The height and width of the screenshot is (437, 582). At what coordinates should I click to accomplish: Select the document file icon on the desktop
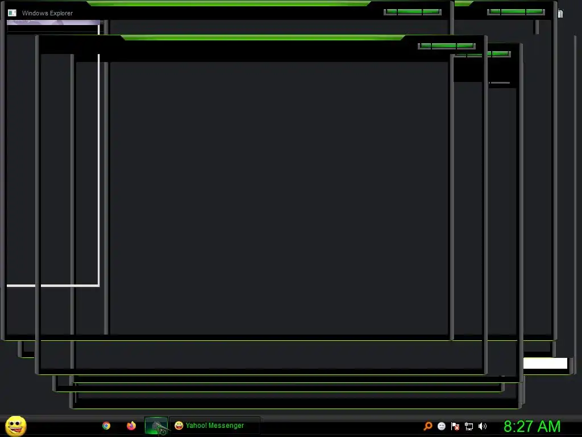560,14
